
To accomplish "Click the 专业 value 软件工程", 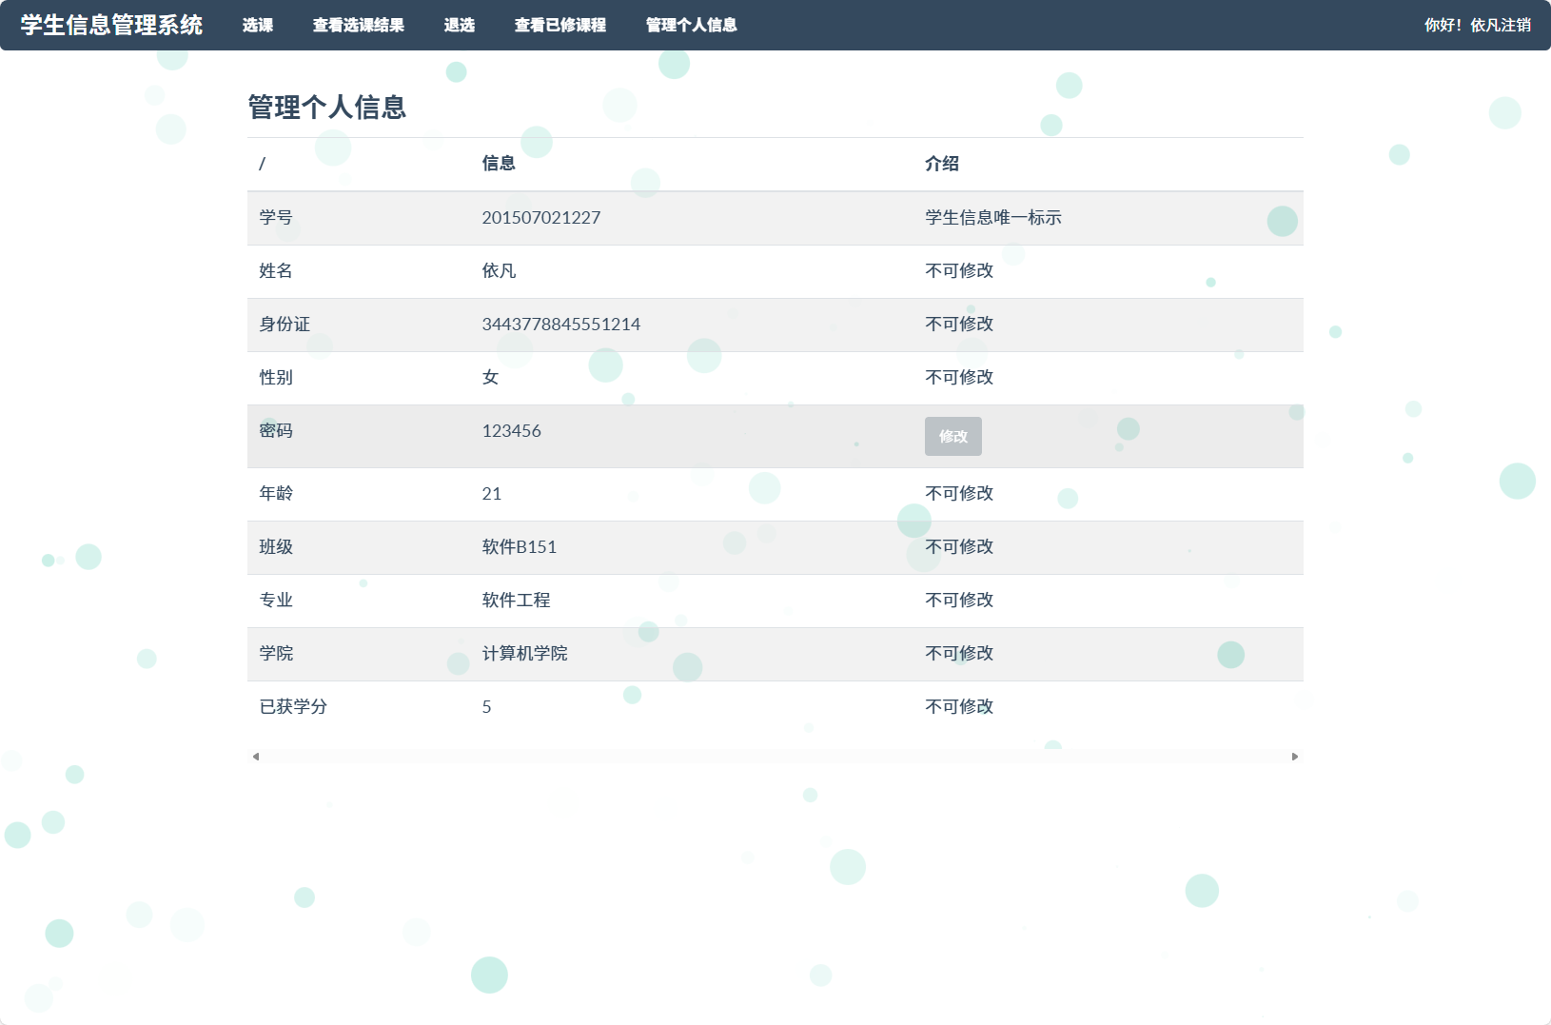I will [517, 601].
